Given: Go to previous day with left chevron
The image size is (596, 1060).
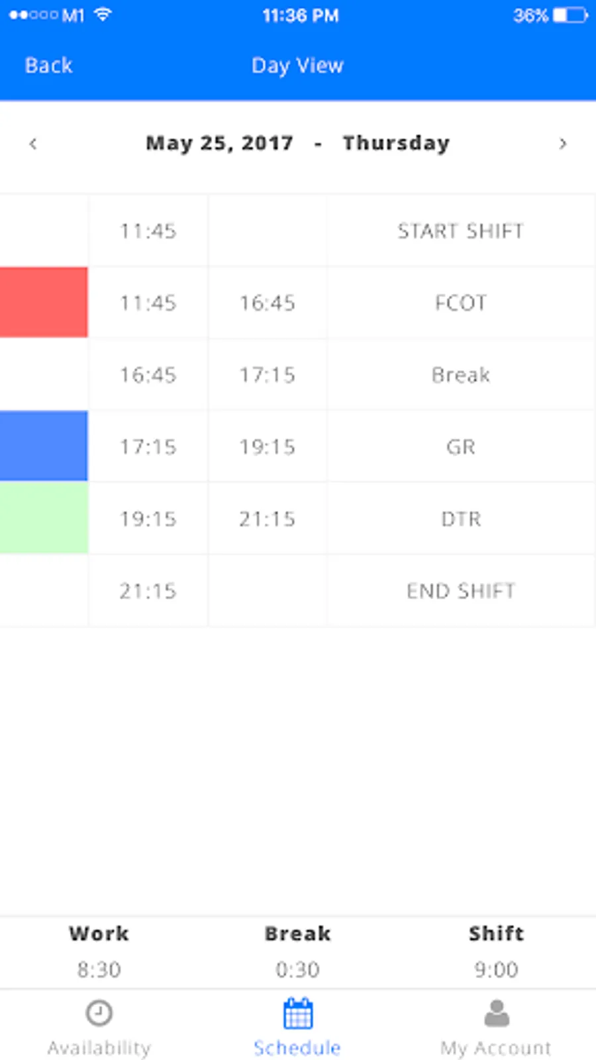Looking at the screenshot, I should tap(33, 143).
